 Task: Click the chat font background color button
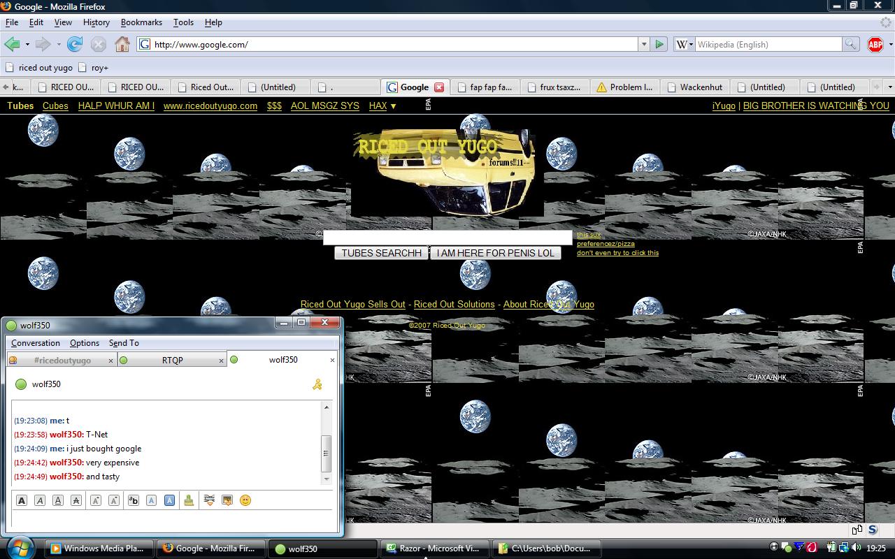[169, 500]
